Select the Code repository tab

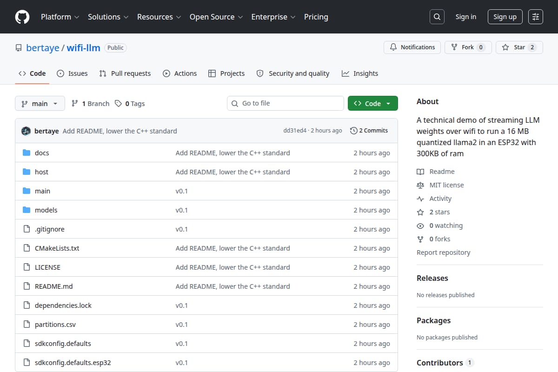tap(32, 73)
